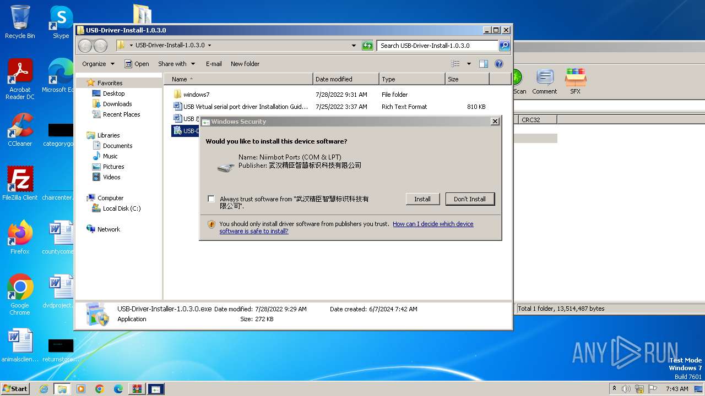Click the Install button
Image resolution: width=705 pixels, height=396 pixels.
(422, 199)
